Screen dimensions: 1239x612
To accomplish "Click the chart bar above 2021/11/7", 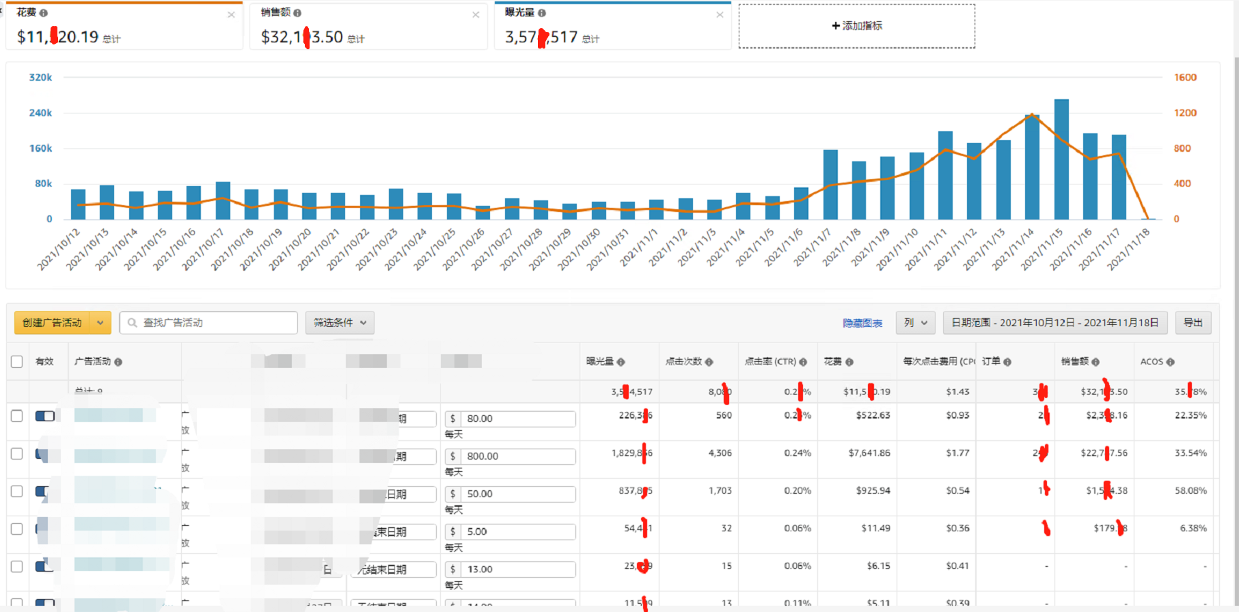I will point(830,185).
